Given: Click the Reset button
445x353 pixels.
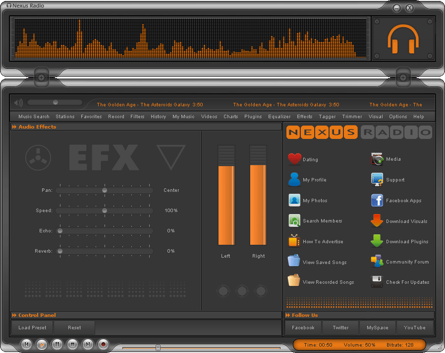Looking at the screenshot, I should [x=74, y=327].
